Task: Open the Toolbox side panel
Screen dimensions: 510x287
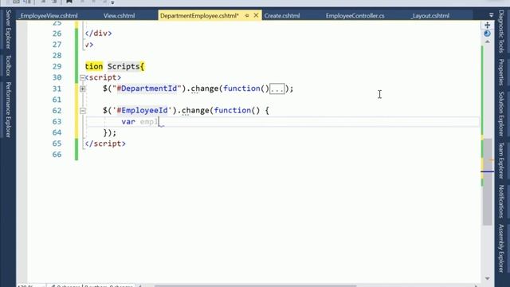Action: pyautogui.click(x=8, y=65)
